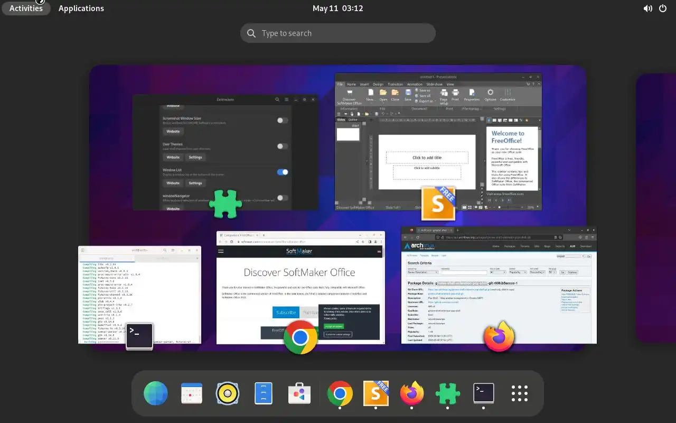
Task: Open Sort by Popularity dropdown on AUR
Action: pyautogui.click(x=518, y=272)
